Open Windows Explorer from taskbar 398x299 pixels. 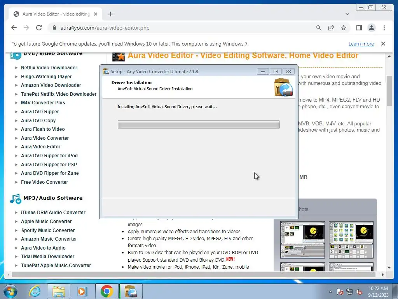pos(59,291)
